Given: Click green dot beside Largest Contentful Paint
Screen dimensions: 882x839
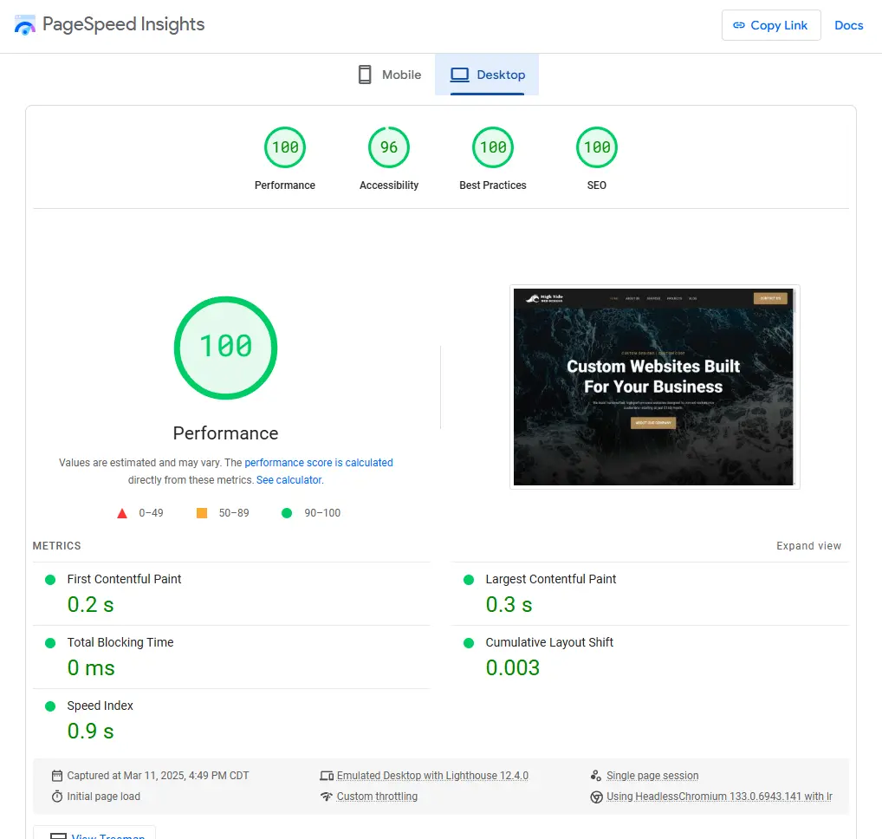Looking at the screenshot, I should [x=469, y=580].
